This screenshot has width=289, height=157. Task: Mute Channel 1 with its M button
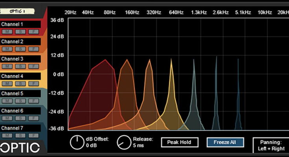click(7, 31)
